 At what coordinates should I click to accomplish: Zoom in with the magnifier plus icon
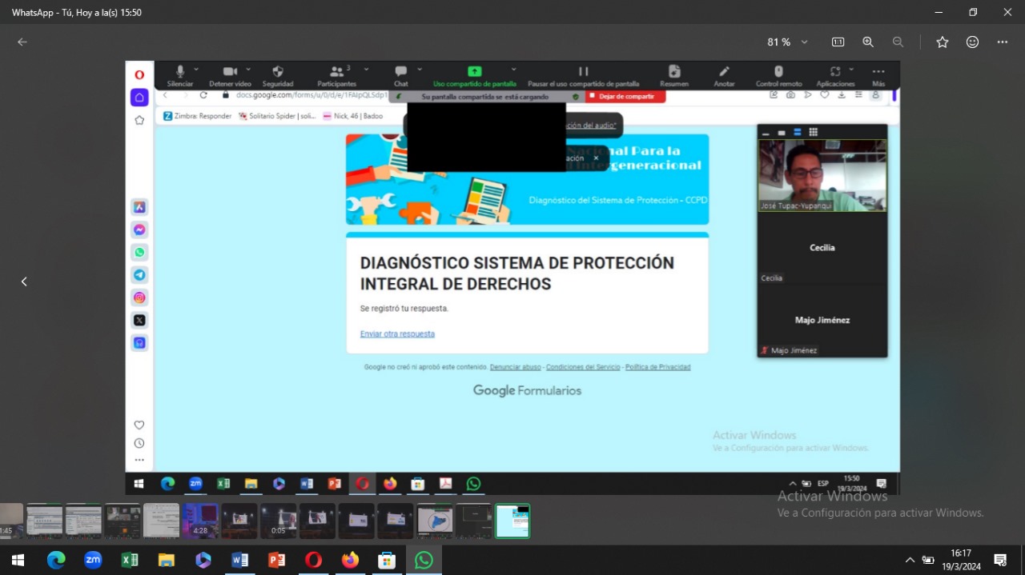pos(868,42)
